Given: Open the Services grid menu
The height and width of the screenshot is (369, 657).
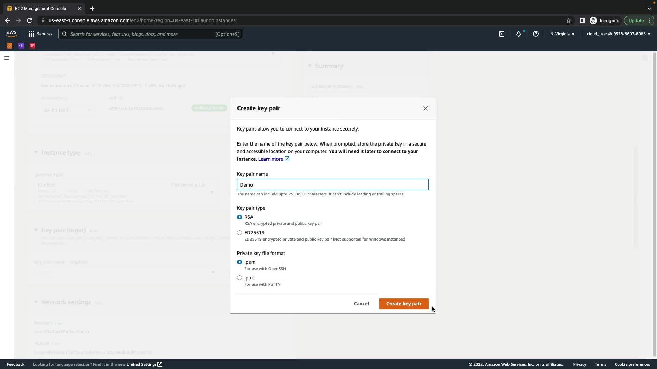Looking at the screenshot, I should pos(40,34).
